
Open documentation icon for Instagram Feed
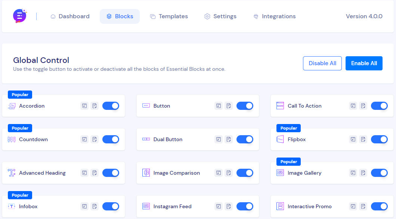click(x=229, y=206)
